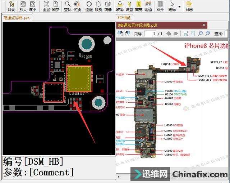The height and width of the screenshot is (183, 230).
Task: Click the 阻值 resistance value icon
Action: click(148, 6)
